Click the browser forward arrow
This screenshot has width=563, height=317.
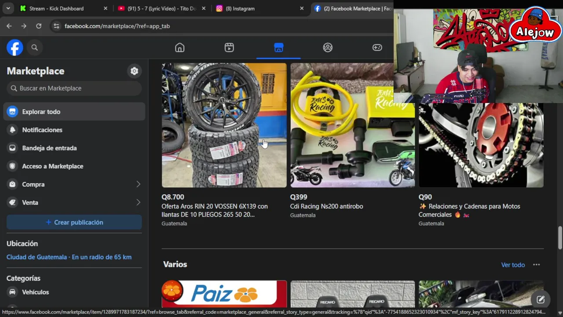click(x=24, y=26)
